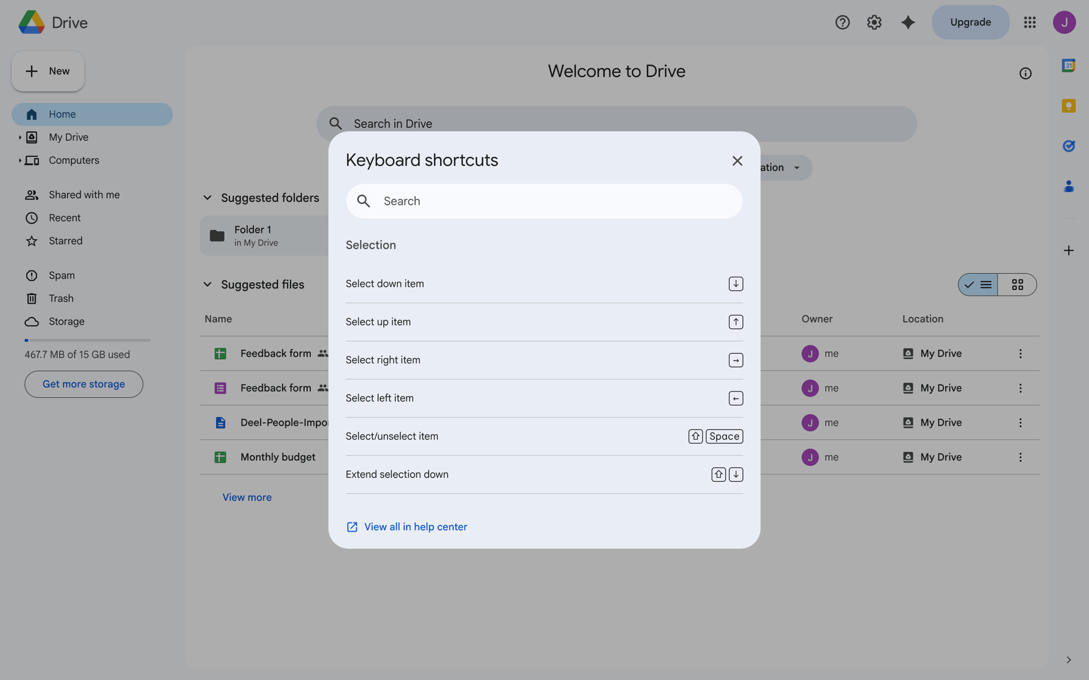Open the account avatar J

(1064, 22)
